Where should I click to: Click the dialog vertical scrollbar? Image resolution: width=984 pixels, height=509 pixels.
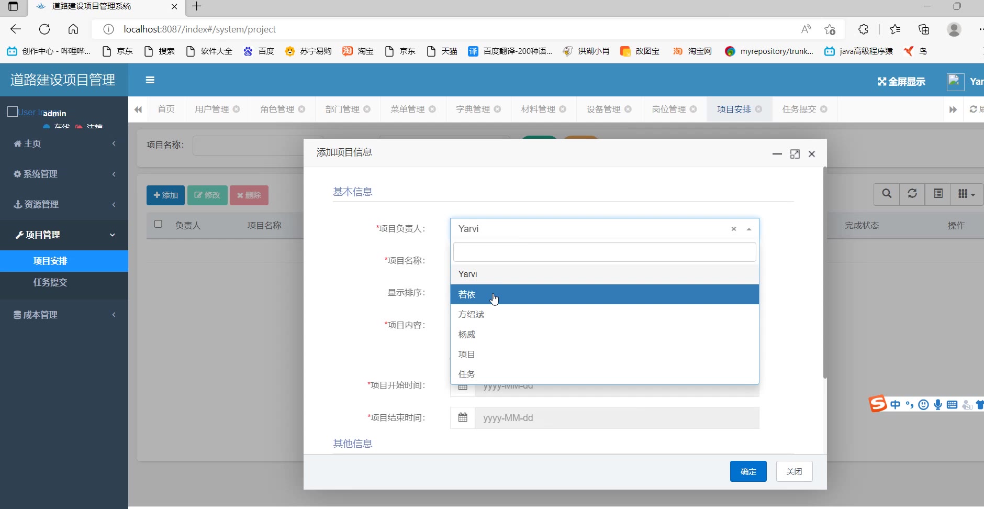(825, 272)
